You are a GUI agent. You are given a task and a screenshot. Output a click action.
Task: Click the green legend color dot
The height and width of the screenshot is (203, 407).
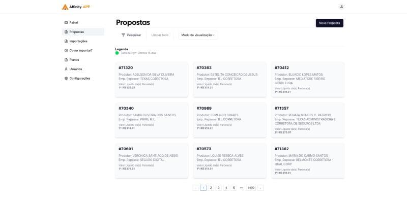coord(117,53)
